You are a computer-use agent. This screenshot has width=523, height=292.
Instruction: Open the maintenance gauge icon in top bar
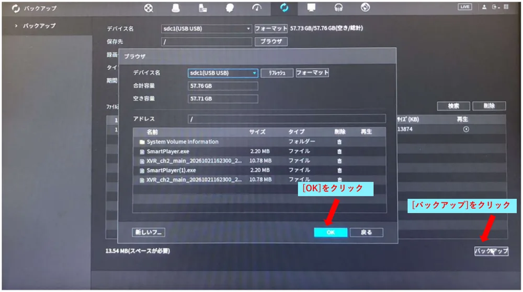257,8
